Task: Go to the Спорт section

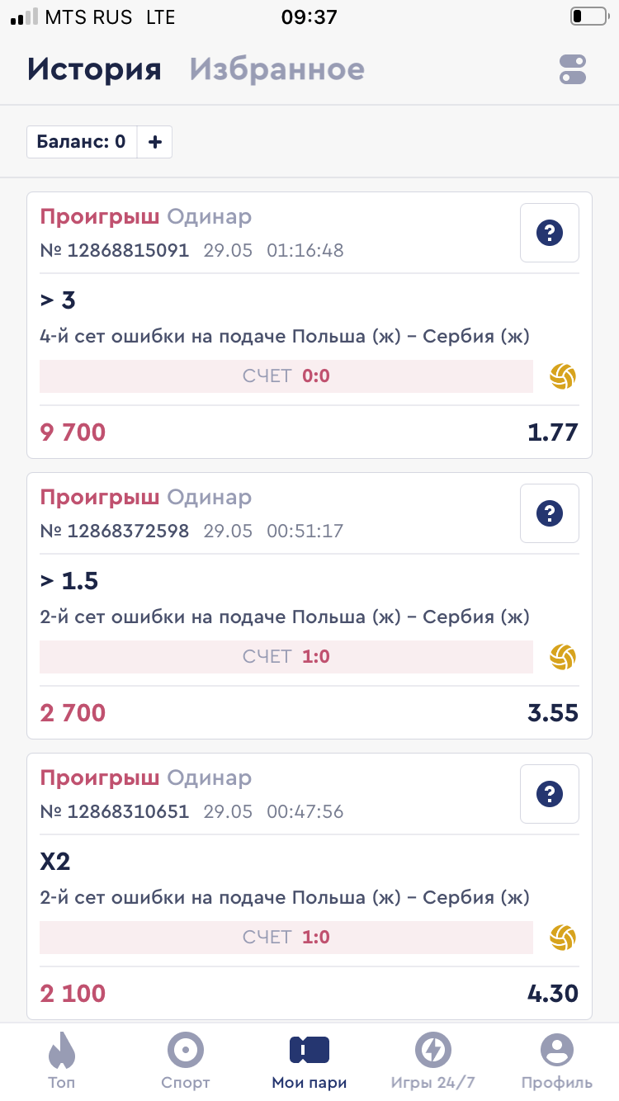Action: [x=185, y=1061]
